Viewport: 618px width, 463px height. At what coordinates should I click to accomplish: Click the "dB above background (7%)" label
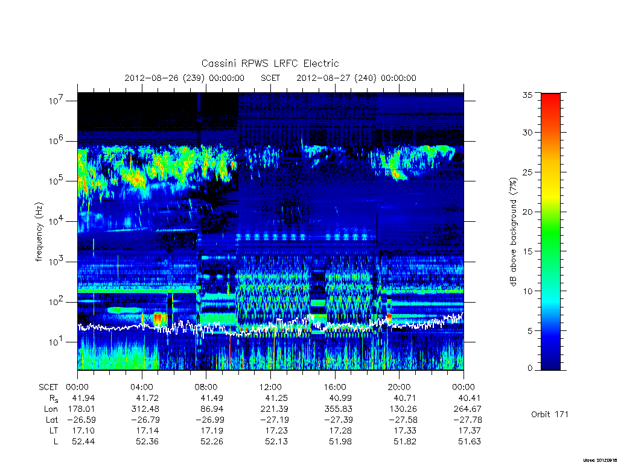pos(513,232)
